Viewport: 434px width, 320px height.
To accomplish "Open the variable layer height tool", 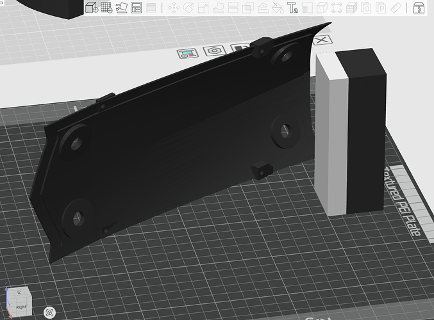I will (x=151, y=8).
